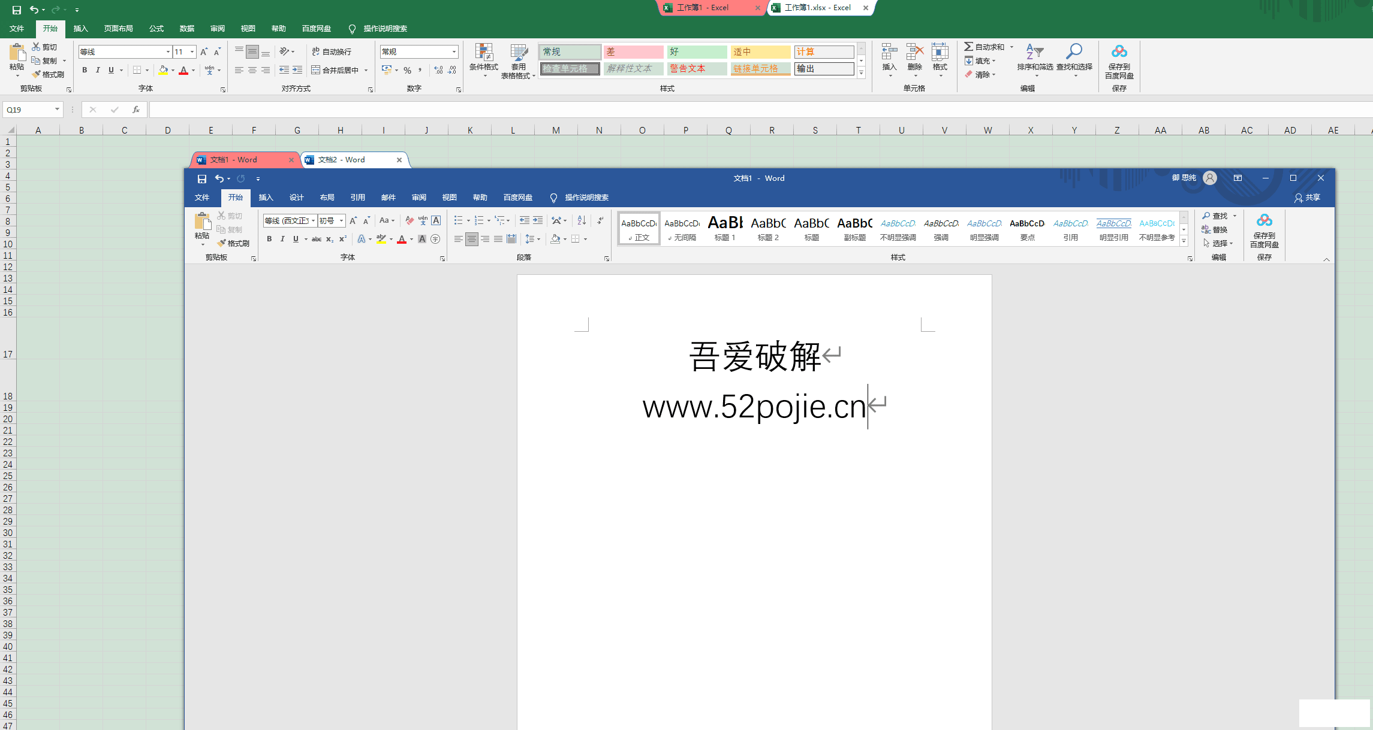This screenshot has width=1373, height=730.
Task: Expand Word's styles gallery More arrow
Action: [x=1184, y=241]
